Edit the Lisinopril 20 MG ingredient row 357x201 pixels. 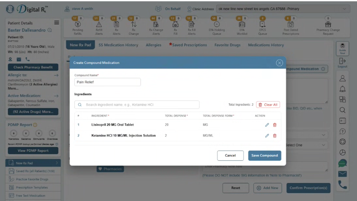pyautogui.click(x=267, y=125)
